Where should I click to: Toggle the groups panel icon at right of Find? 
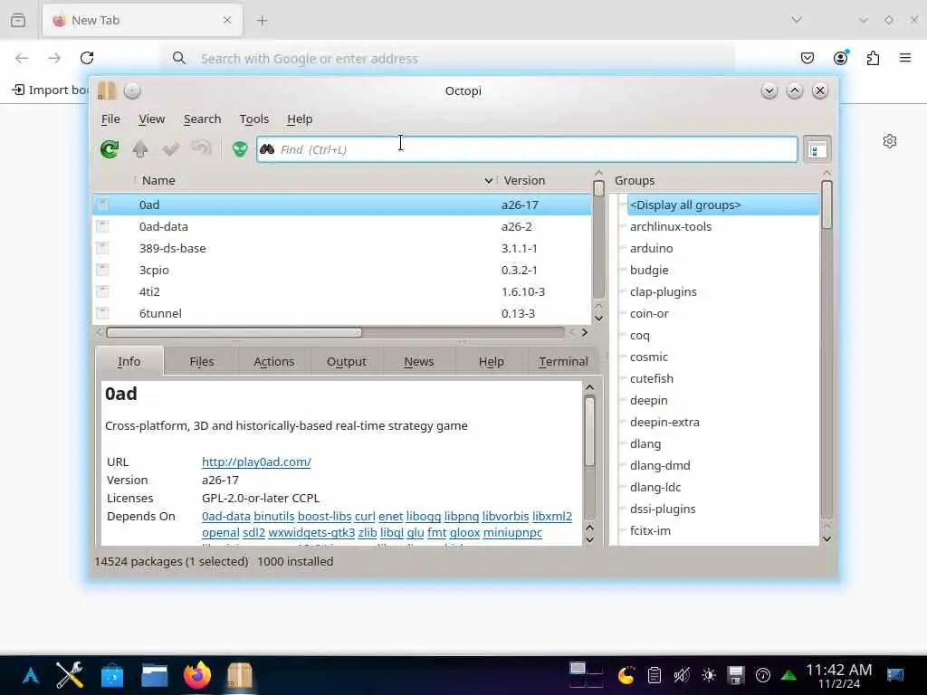point(817,149)
